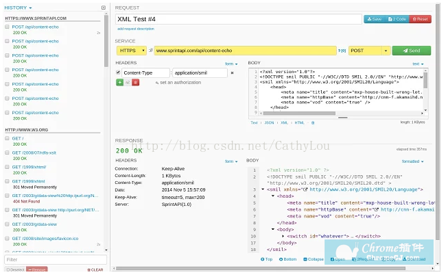448x277 pixels.
Task: Click the expand icon beside HISTORY
Action: pos(104,8)
